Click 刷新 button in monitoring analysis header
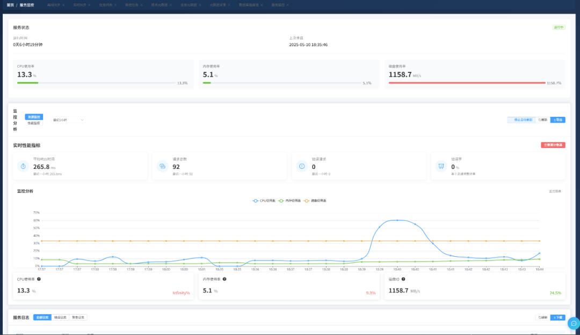 tap(542, 120)
